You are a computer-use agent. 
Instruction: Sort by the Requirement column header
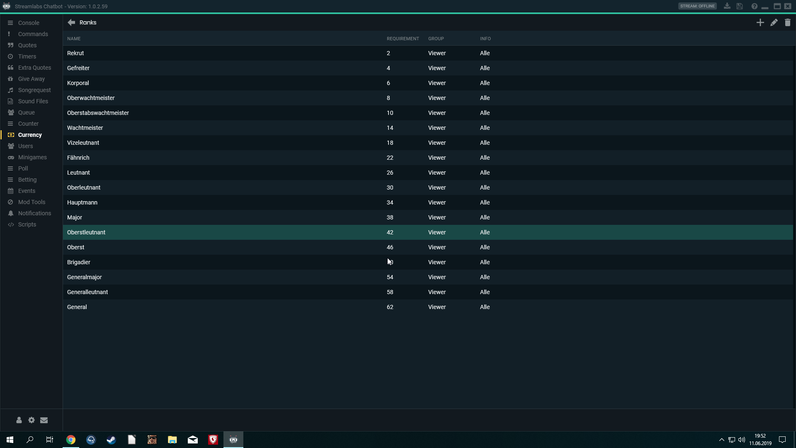(403, 39)
